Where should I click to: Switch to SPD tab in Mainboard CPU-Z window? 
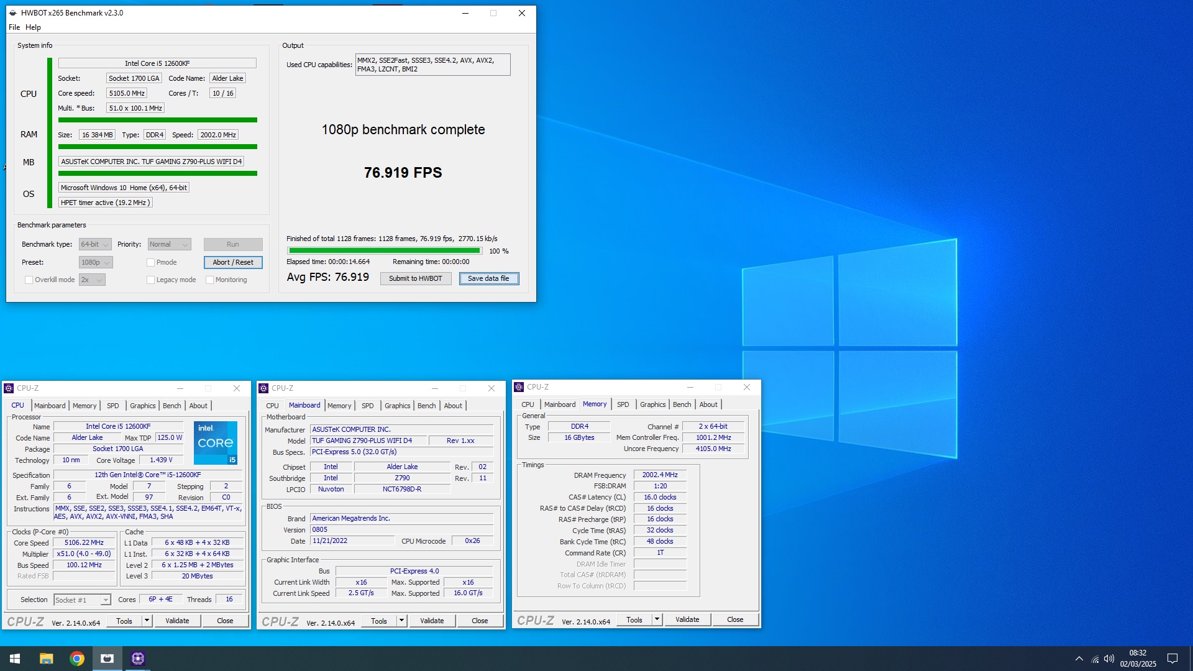click(x=368, y=406)
